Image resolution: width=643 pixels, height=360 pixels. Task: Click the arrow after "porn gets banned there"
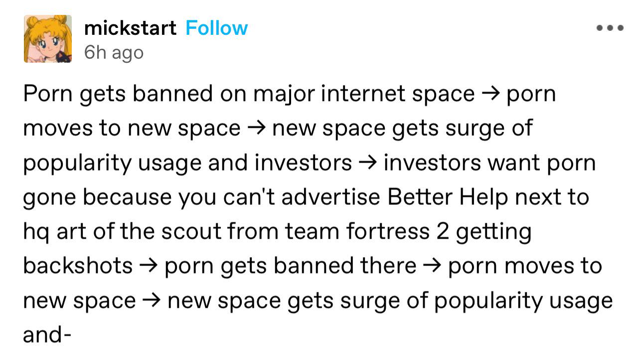(432, 266)
